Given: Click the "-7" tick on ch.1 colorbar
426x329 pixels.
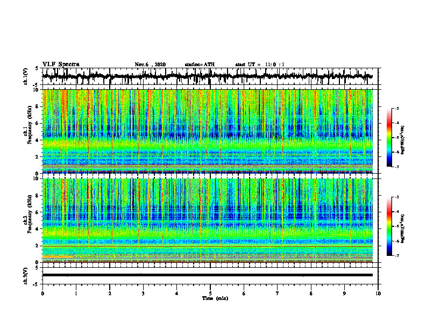Looking at the screenshot, I should coord(396,167).
